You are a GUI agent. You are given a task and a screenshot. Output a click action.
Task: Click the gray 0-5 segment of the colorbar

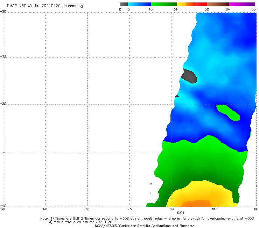[124, 4]
